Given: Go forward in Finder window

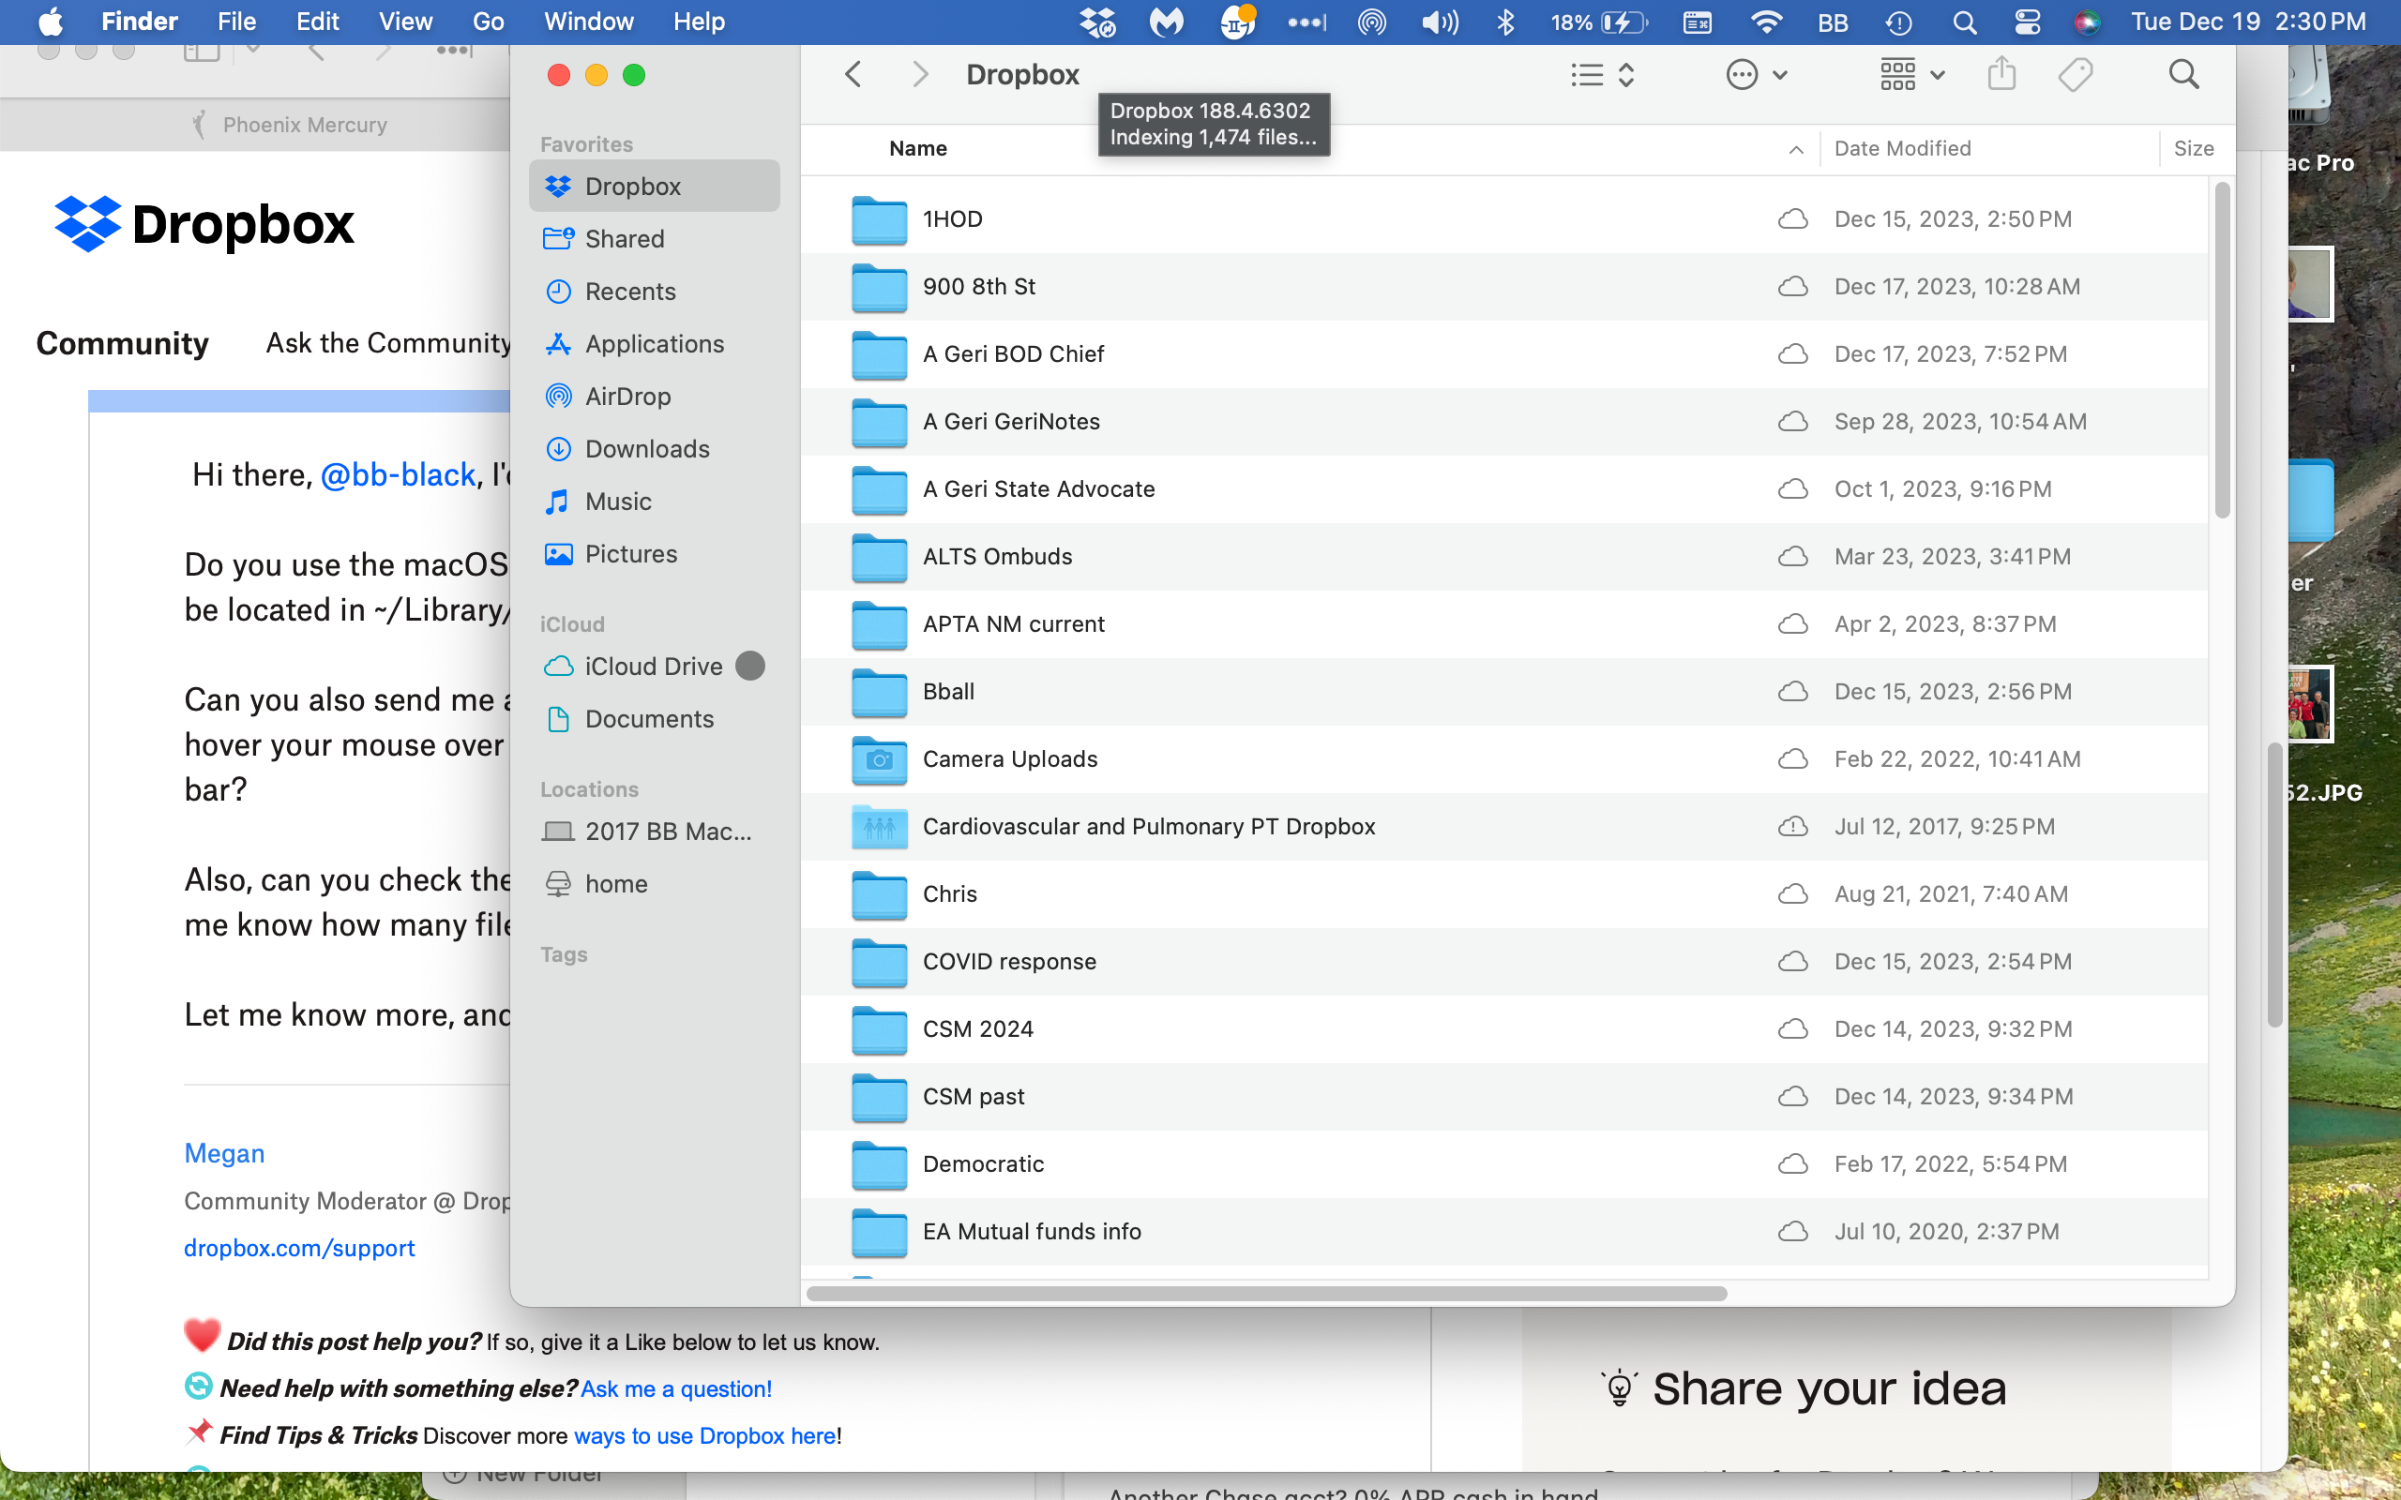Looking at the screenshot, I should click(x=921, y=74).
